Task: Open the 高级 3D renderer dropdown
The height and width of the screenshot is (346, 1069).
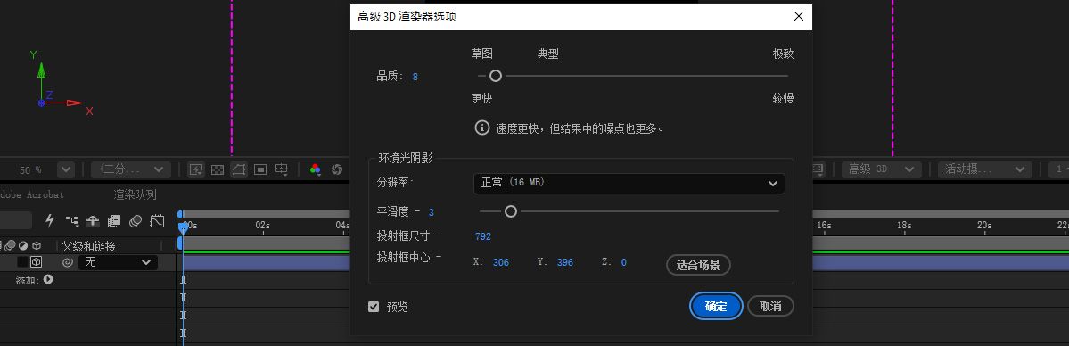Action: tap(881, 169)
